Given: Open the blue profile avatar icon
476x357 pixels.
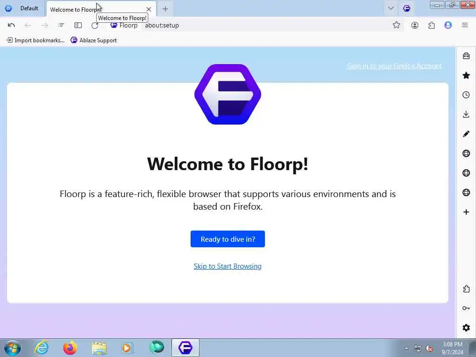Looking at the screenshot, I should tap(448, 25).
